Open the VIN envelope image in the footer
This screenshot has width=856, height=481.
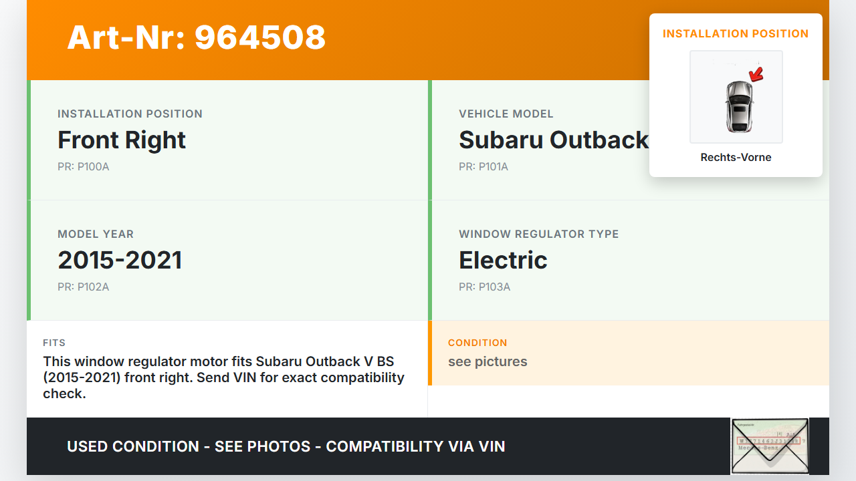pyautogui.click(x=770, y=446)
